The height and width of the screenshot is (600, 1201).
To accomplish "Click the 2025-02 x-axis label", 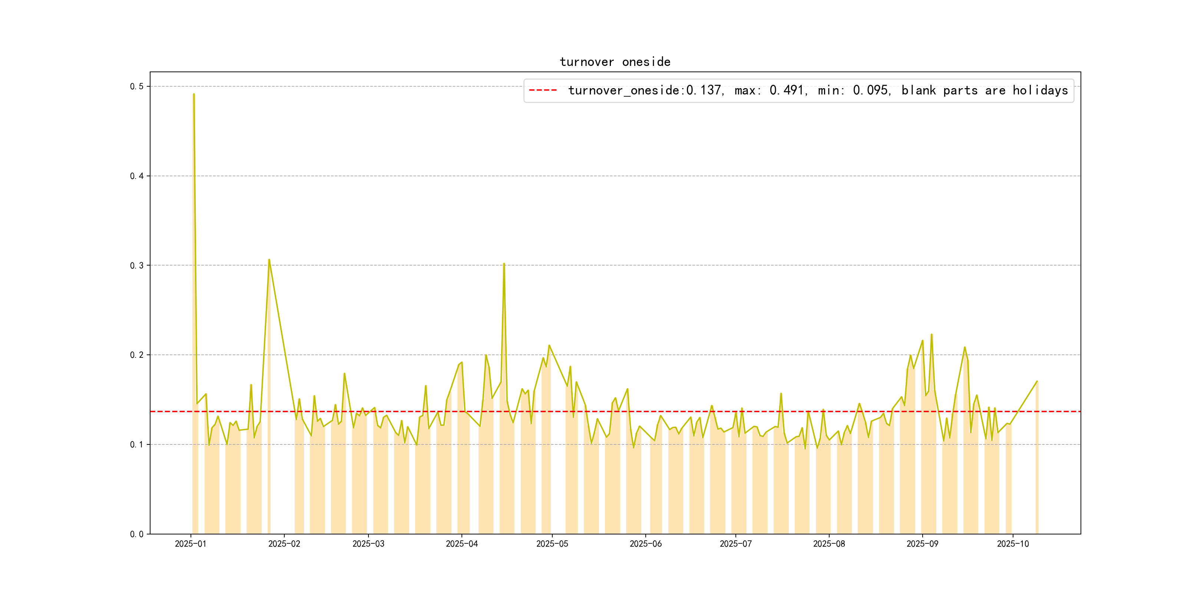I will (x=284, y=544).
